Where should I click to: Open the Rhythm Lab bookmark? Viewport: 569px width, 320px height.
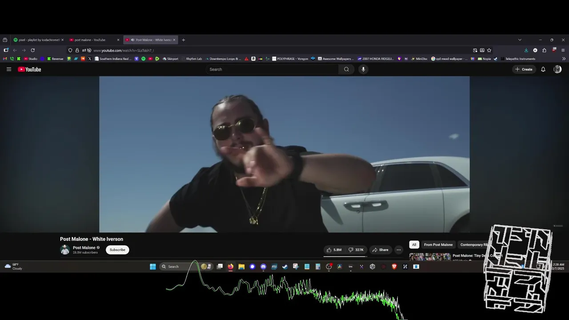[192, 59]
